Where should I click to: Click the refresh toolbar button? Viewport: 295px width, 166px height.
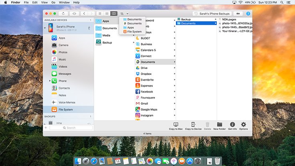[x=63, y=14]
